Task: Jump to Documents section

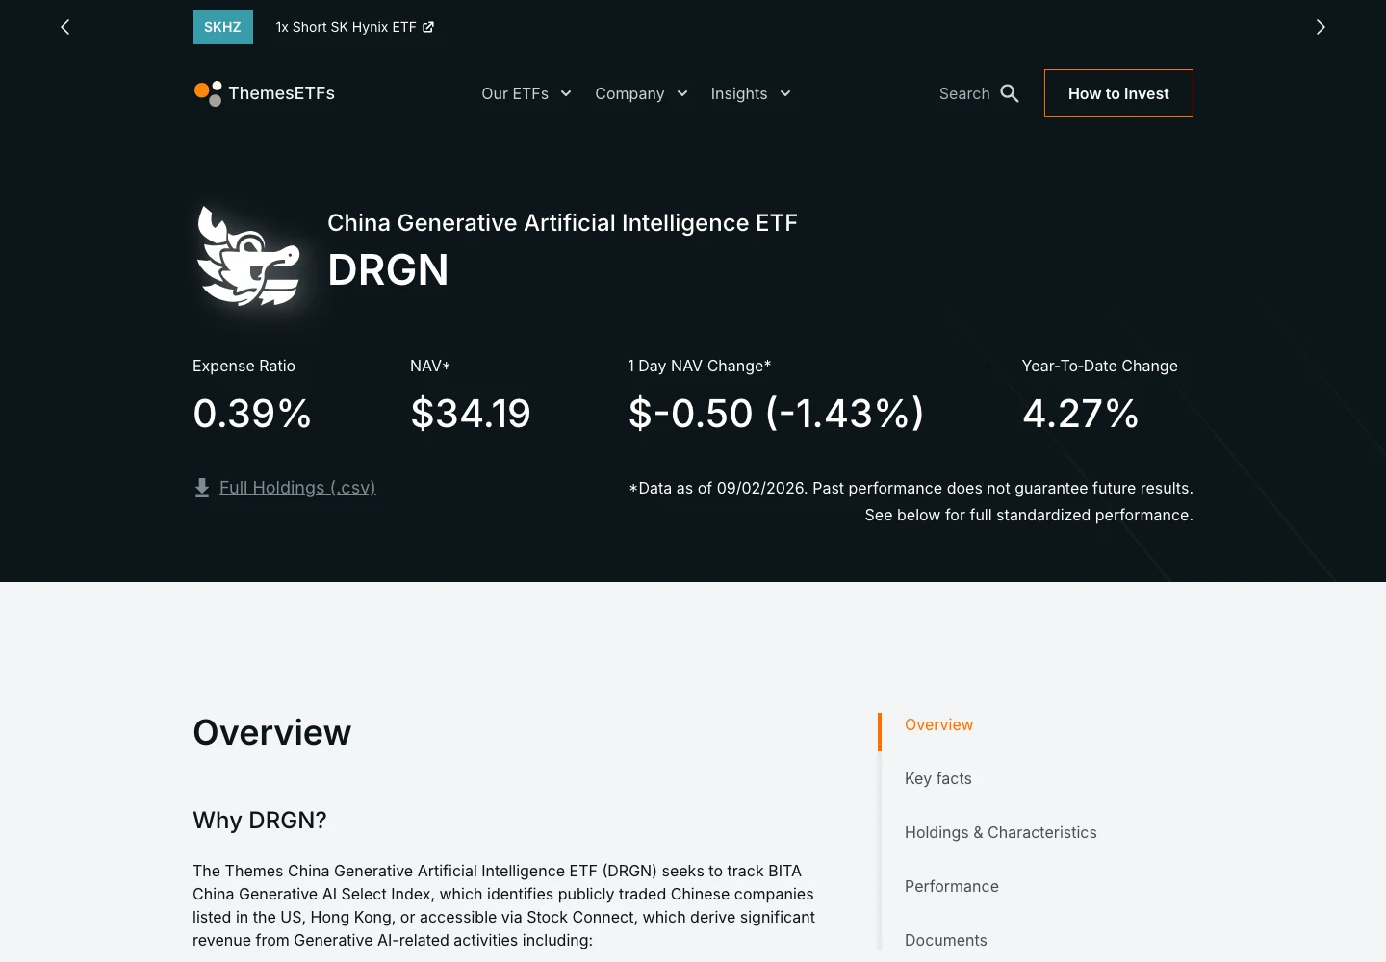Action: tap(946, 940)
